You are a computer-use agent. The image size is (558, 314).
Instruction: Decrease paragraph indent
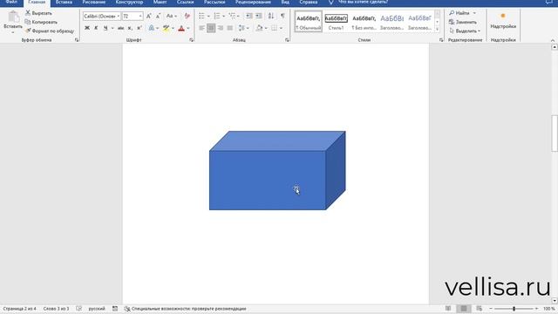coord(249,16)
